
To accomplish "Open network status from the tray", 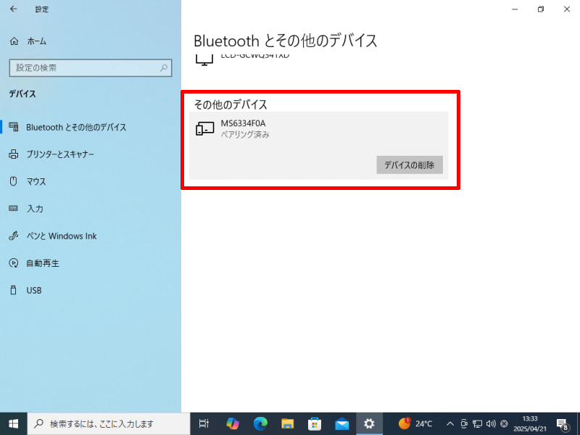I will point(478,424).
